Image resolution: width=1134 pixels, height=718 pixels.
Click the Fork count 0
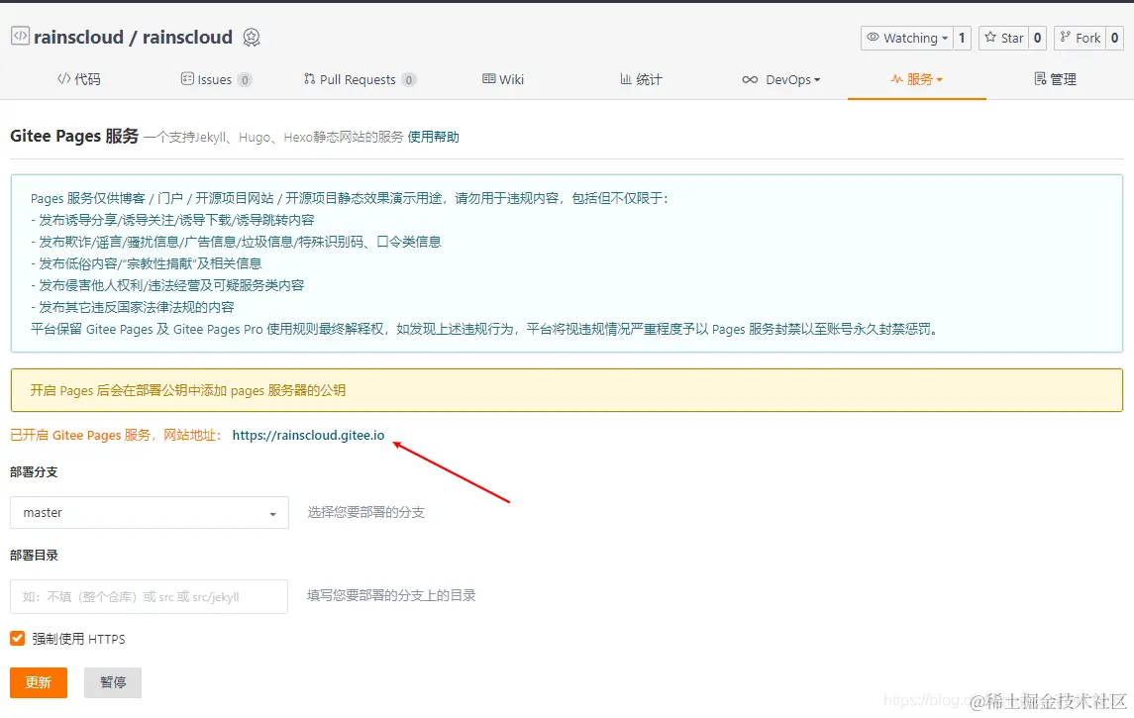(1115, 38)
